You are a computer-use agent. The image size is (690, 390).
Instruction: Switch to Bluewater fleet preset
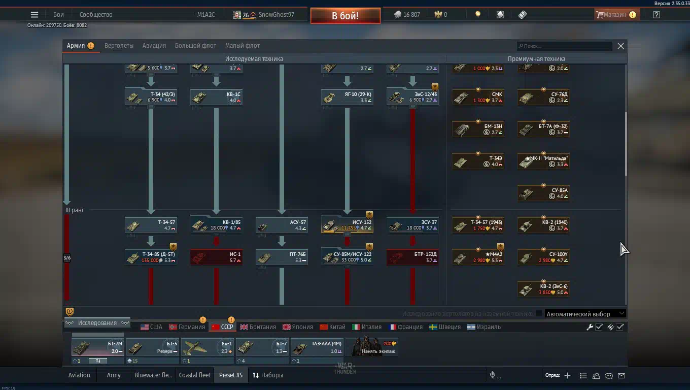[x=153, y=375]
